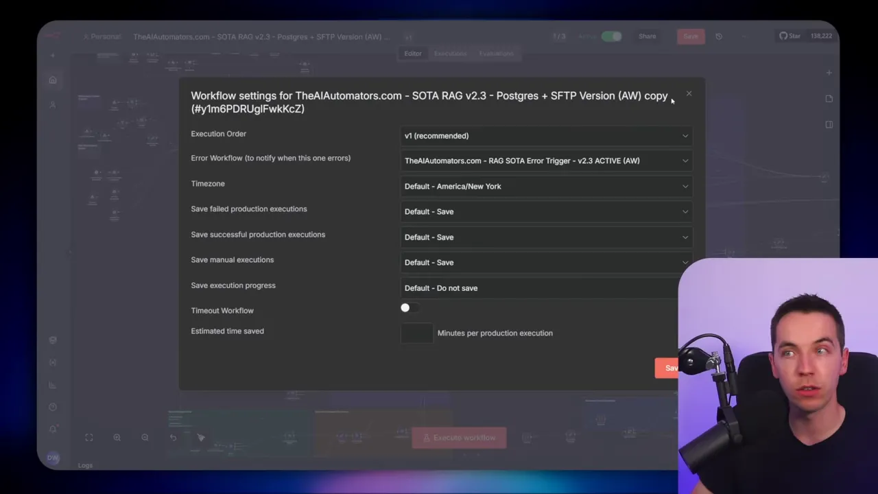Image resolution: width=878 pixels, height=494 pixels.
Task: Switch to the Editor tab
Action: pyautogui.click(x=413, y=54)
